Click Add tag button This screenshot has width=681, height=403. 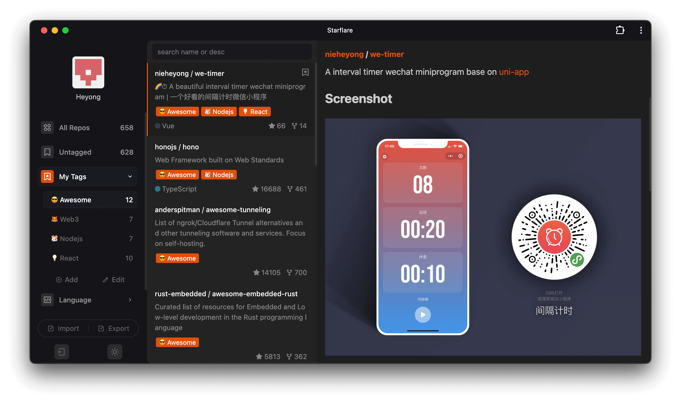(67, 280)
